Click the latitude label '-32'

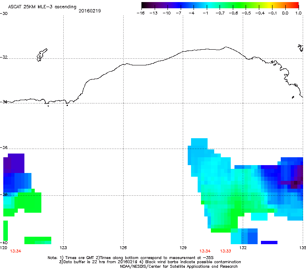[4, 57]
